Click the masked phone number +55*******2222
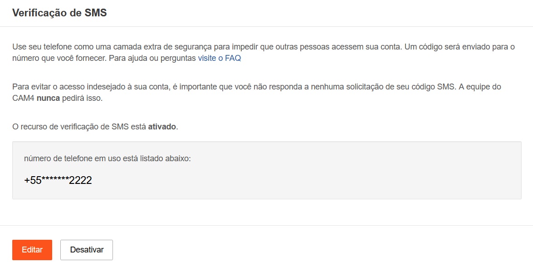Screen dimensions: 533x272 pos(58,180)
